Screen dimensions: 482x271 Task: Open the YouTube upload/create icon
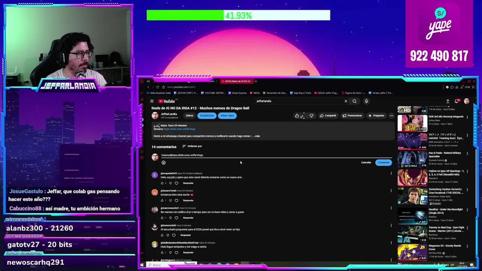[x=448, y=101]
